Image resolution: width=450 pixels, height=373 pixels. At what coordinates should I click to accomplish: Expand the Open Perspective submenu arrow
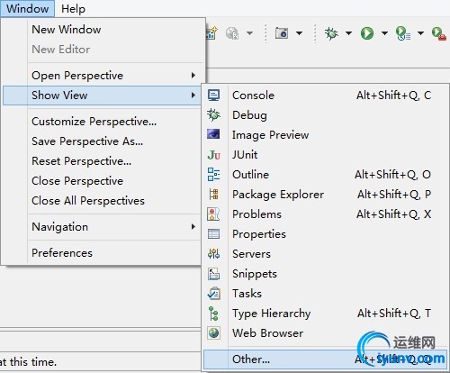tap(193, 75)
